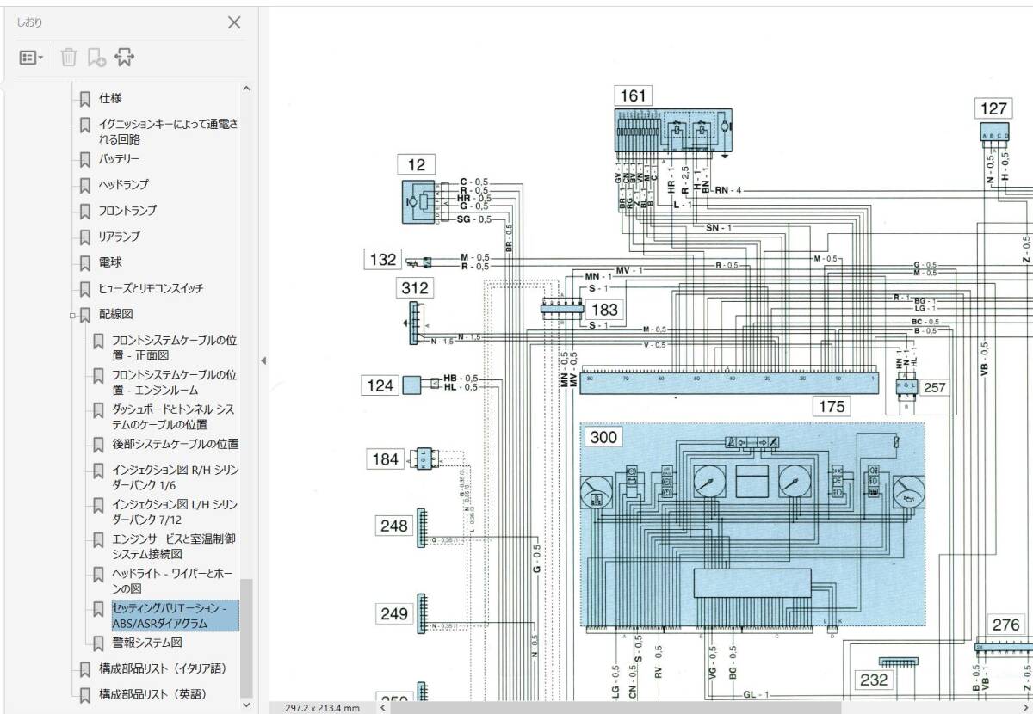Click bookmark icon beside 警報システム図

(98, 643)
